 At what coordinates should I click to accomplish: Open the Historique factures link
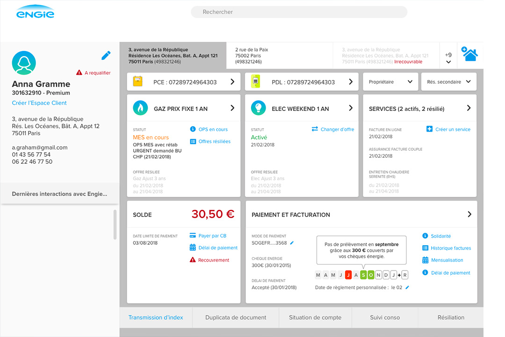pos(451,248)
